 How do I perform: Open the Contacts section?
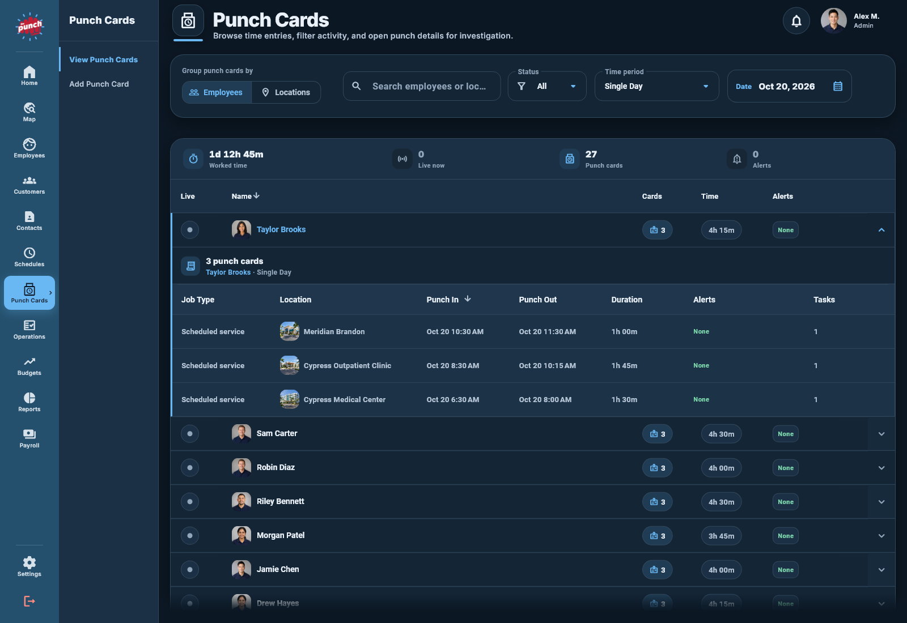click(29, 221)
